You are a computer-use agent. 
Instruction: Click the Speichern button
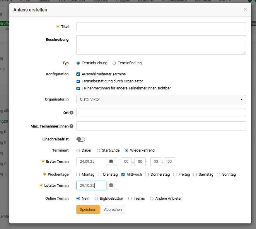pos(88,210)
